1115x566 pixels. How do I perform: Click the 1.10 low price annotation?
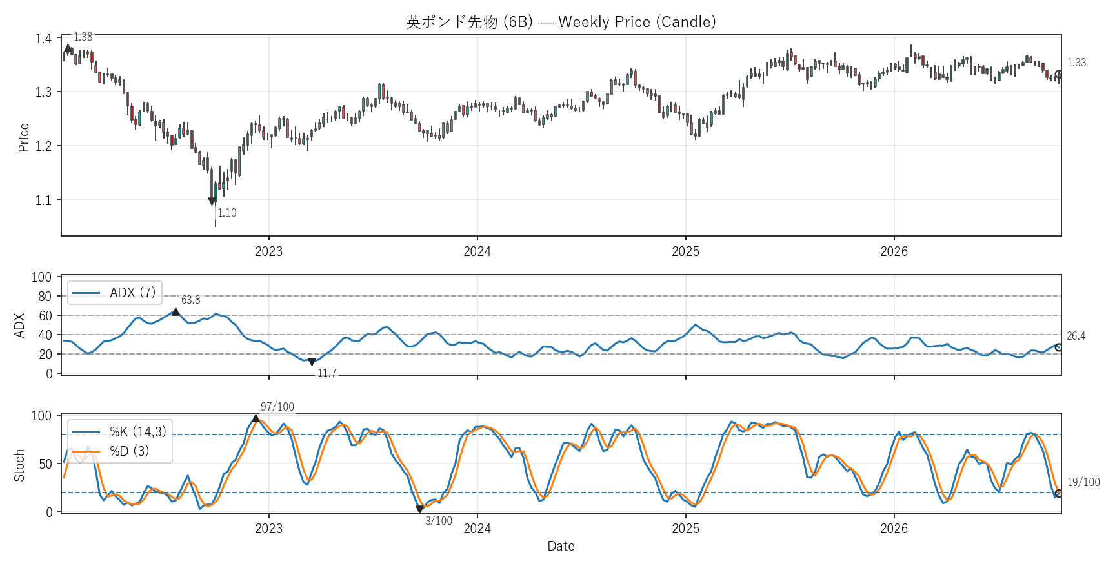226,213
